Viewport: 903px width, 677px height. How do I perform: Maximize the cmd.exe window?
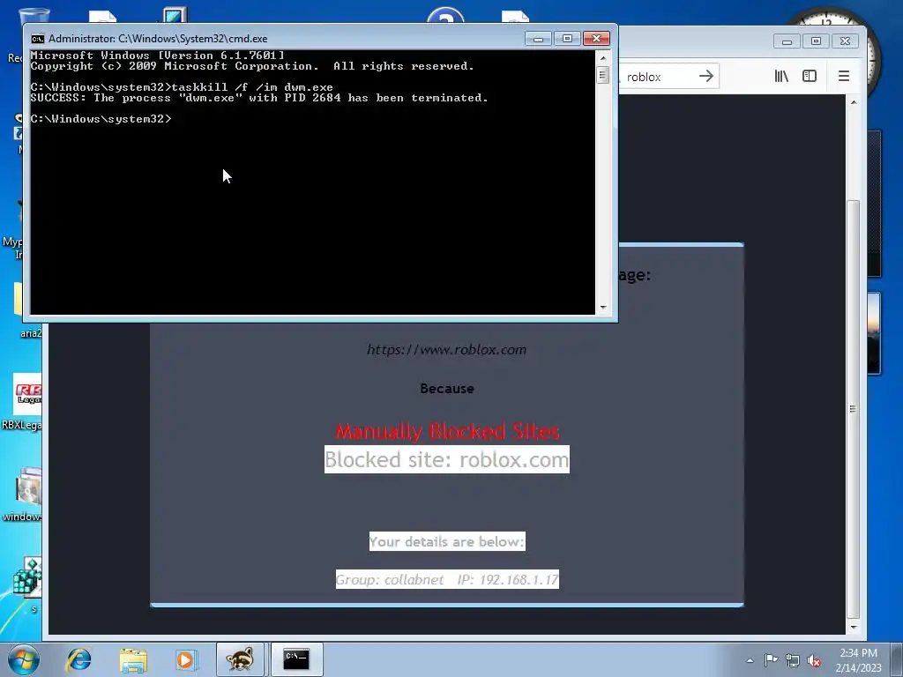(x=567, y=39)
